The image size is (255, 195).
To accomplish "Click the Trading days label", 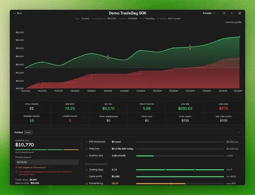I will 96,170.
